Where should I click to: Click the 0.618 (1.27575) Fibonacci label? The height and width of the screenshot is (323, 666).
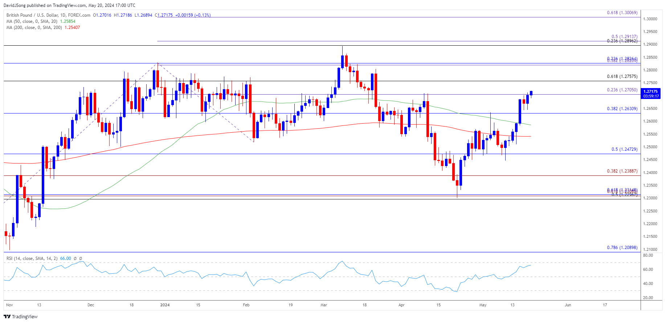pos(622,76)
